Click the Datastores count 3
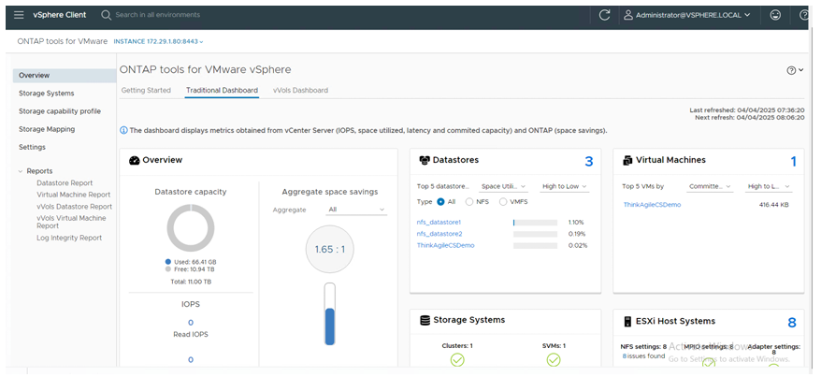This screenshot has width=821, height=377. click(x=588, y=162)
